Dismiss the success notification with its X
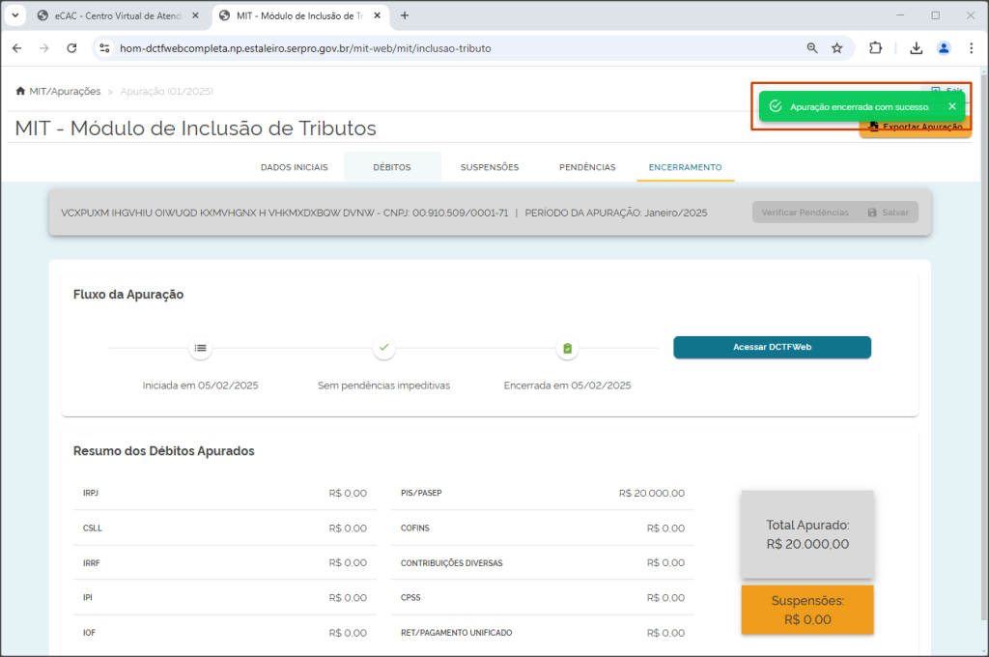 pos(952,106)
